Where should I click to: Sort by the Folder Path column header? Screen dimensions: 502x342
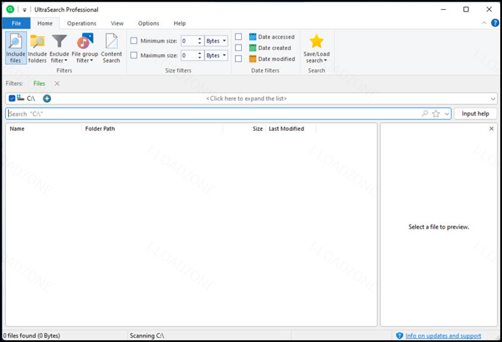[152, 128]
